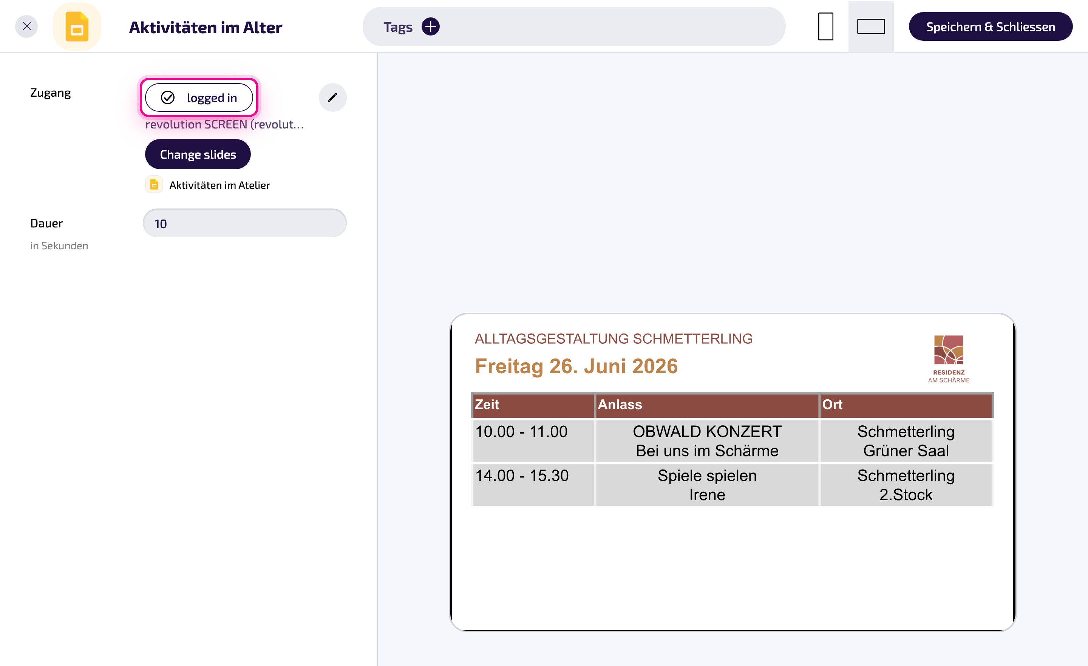This screenshot has height=666, width=1088.
Task: Click the Change slides button
Action: (198, 154)
